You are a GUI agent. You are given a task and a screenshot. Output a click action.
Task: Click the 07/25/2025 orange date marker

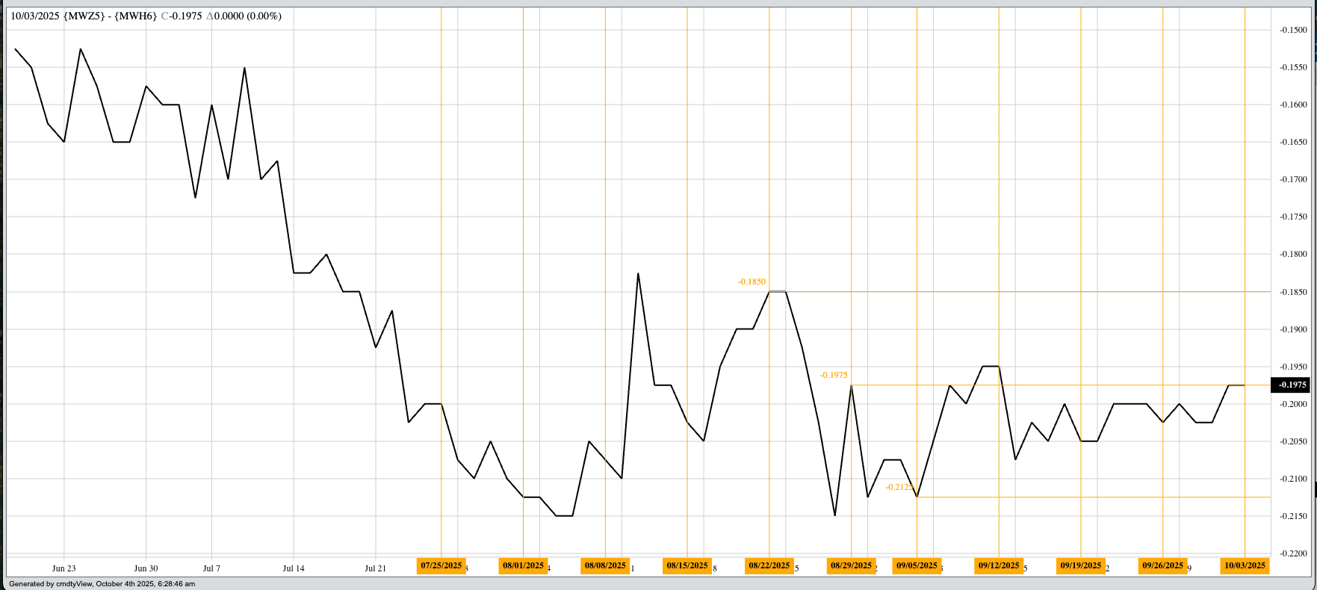[441, 565]
